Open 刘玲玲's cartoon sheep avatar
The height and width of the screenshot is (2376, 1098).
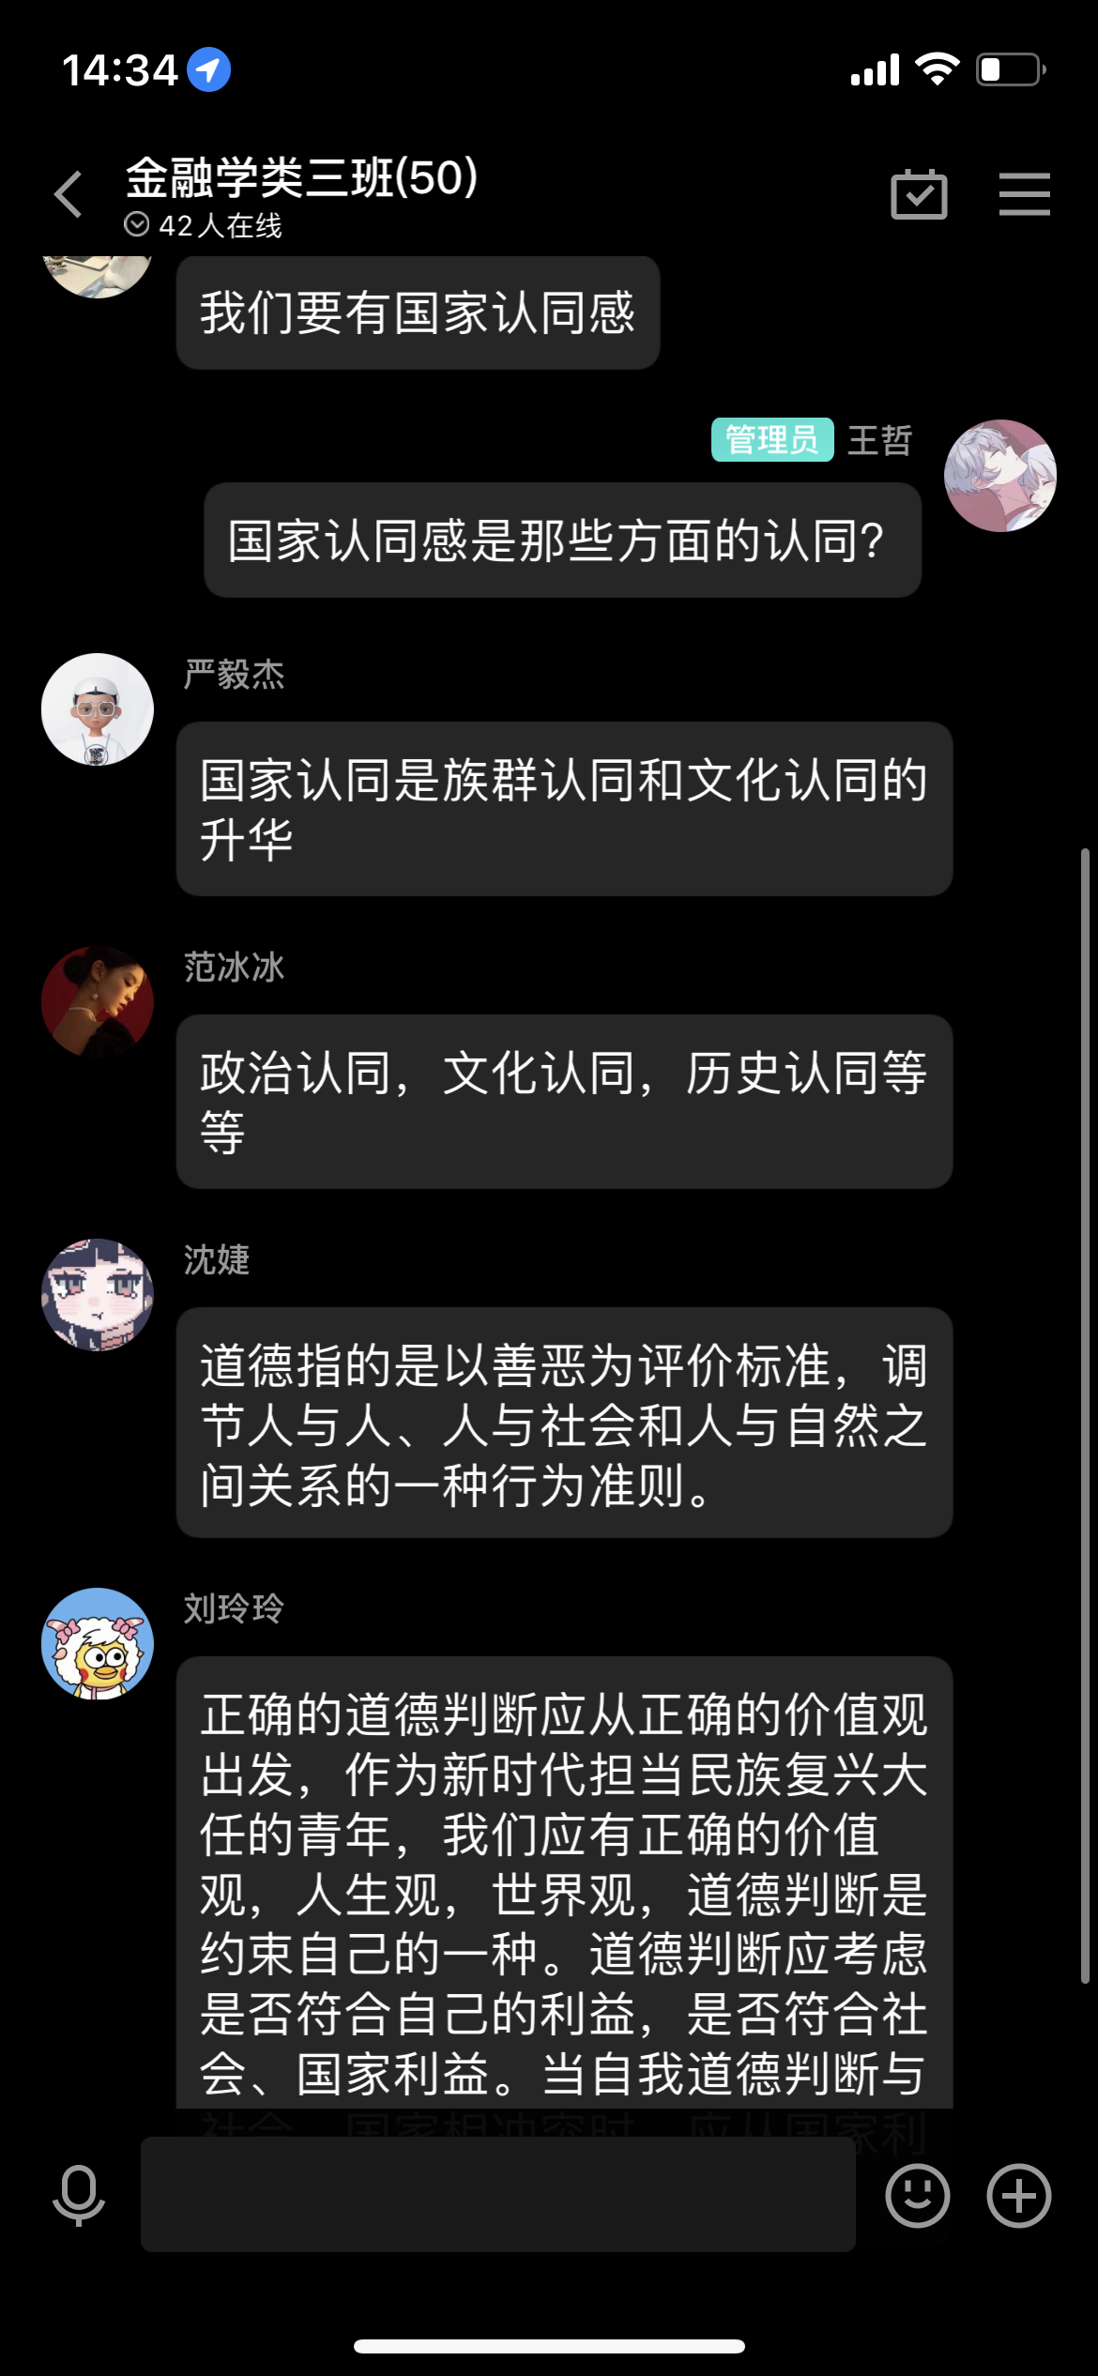pyautogui.click(x=98, y=1644)
